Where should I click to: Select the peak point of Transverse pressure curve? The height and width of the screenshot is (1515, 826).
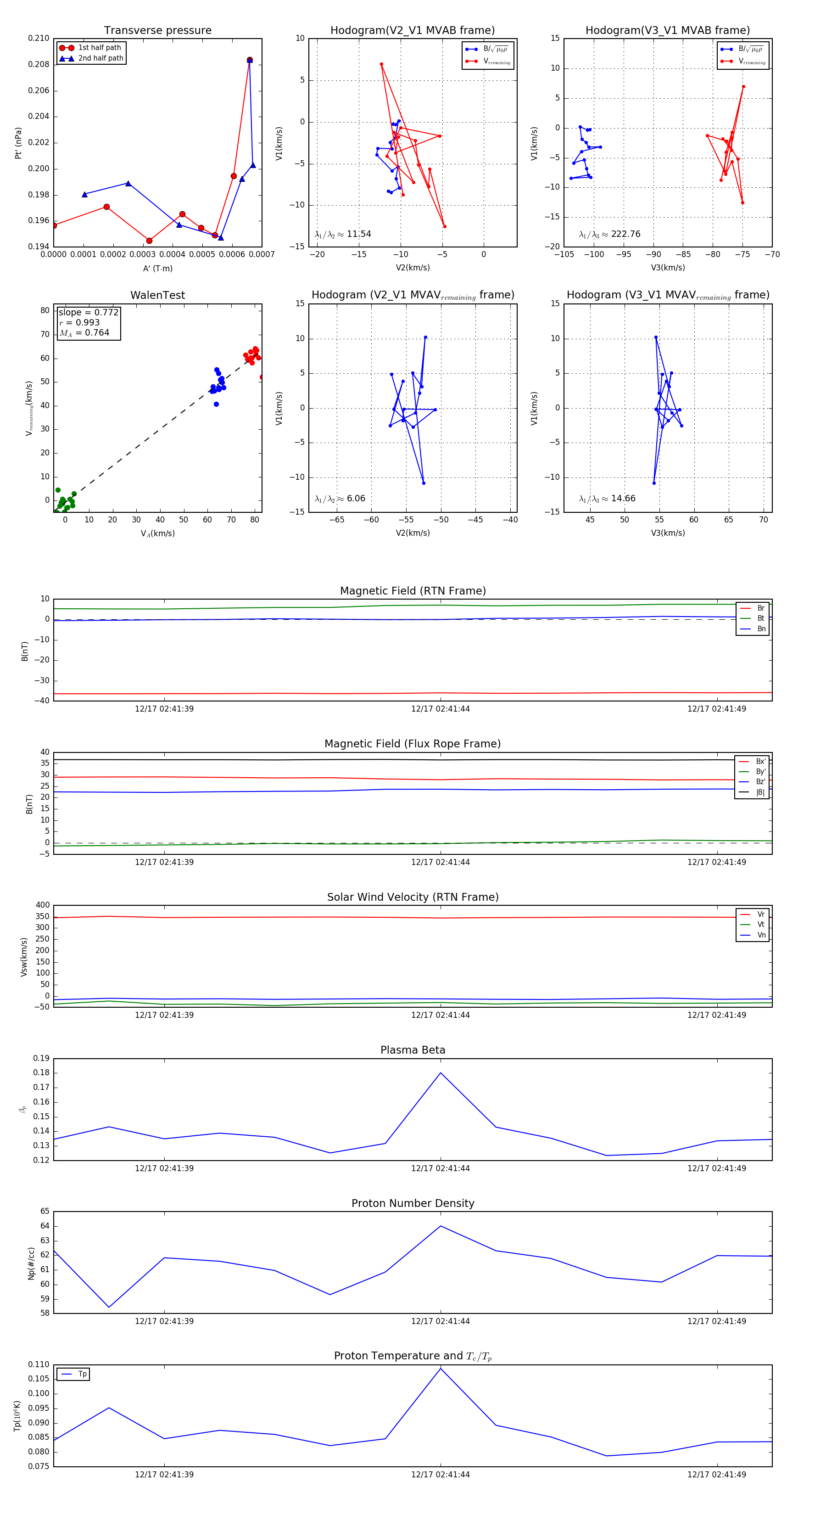tap(249, 60)
